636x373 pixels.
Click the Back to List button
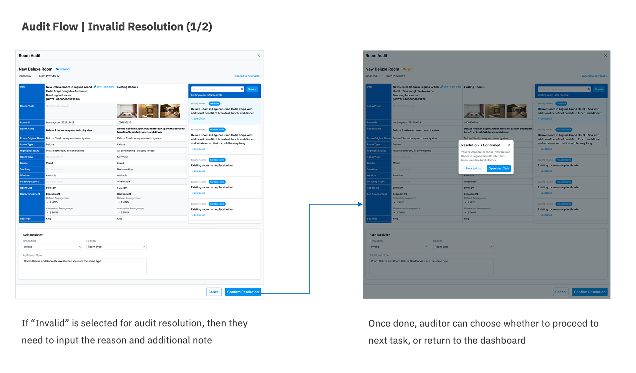click(x=473, y=168)
